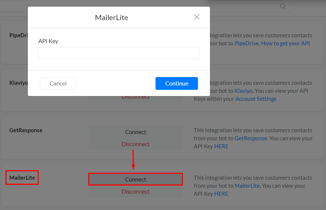Click the API Key label
The width and height of the screenshot is (326, 210).
point(48,41)
